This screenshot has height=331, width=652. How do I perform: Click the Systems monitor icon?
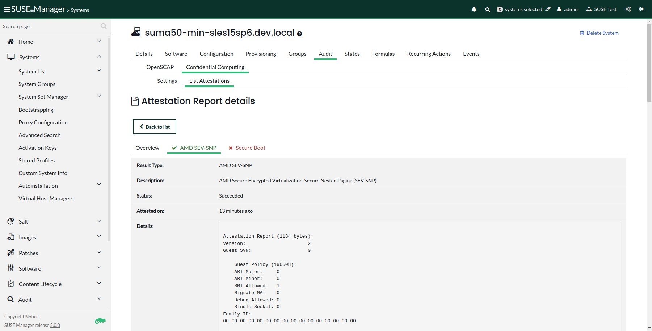click(x=11, y=57)
